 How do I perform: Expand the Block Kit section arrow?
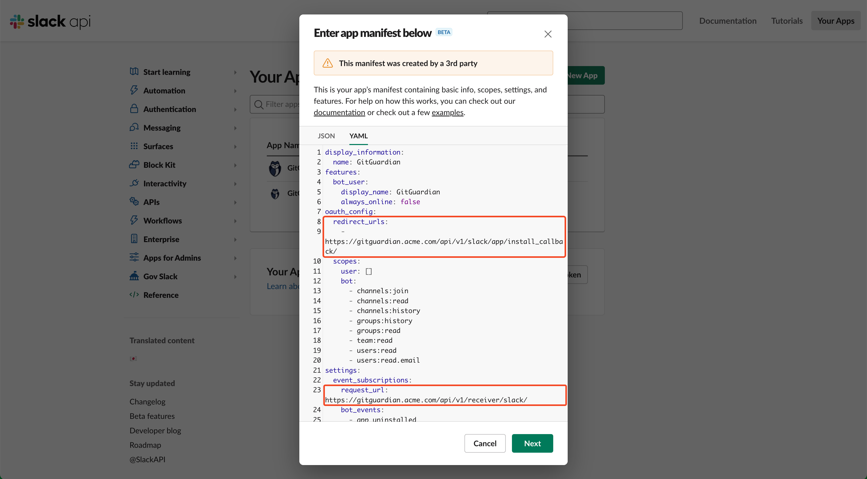click(x=235, y=165)
